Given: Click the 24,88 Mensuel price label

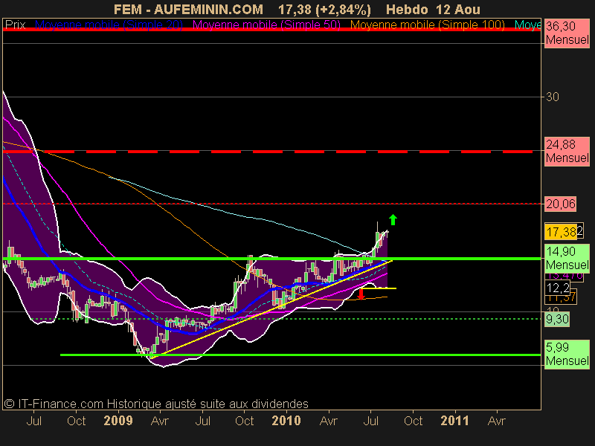Looking at the screenshot, I should (x=567, y=151).
